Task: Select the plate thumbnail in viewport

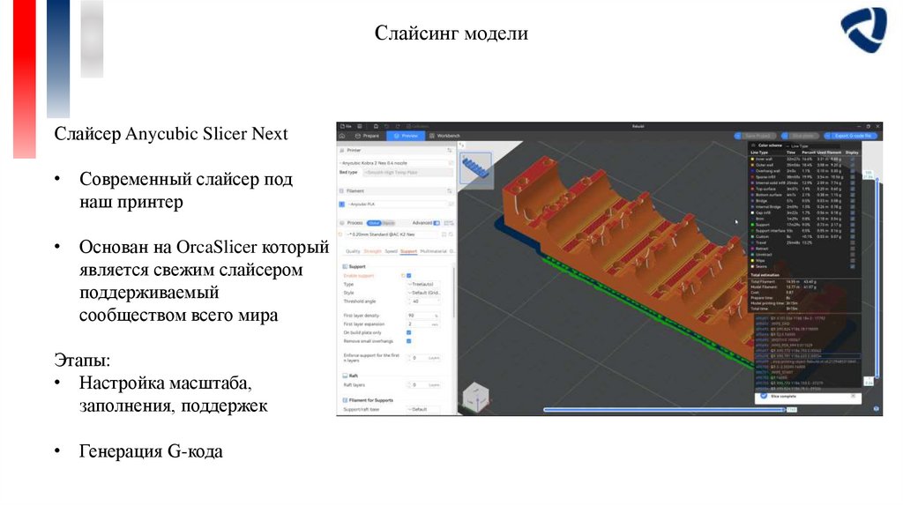Action: coord(475,169)
